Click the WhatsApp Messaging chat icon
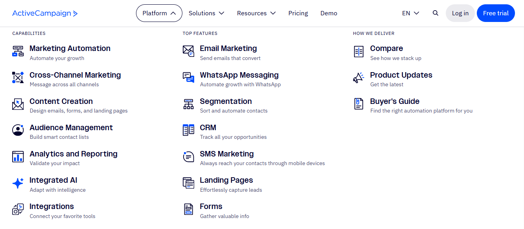 coord(189,78)
